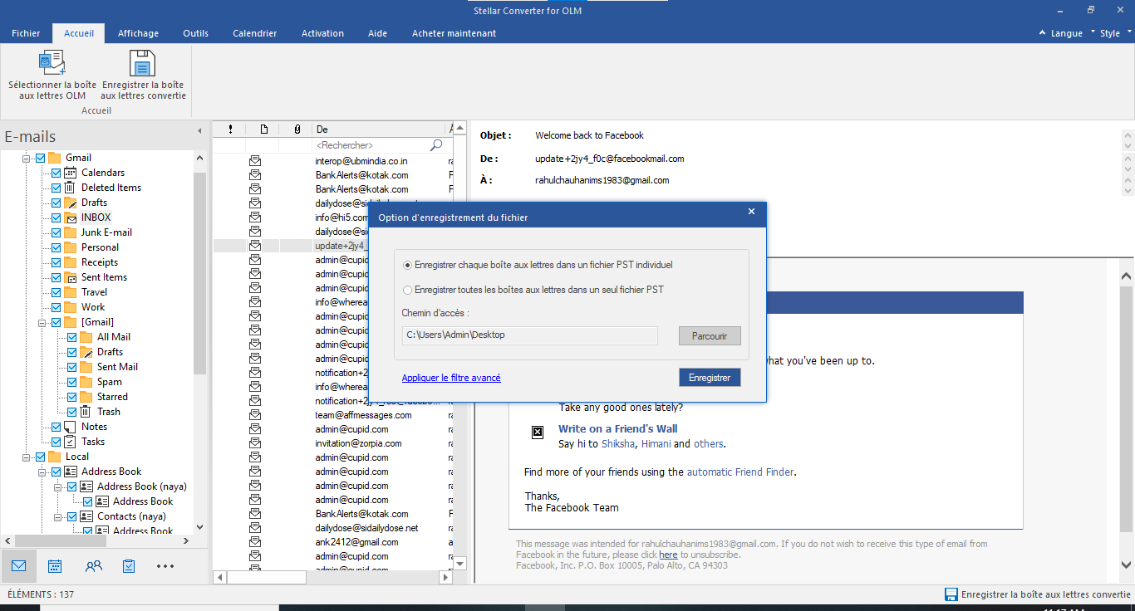
Task: Collapse the Gmail tree node
Action: tap(27, 157)
